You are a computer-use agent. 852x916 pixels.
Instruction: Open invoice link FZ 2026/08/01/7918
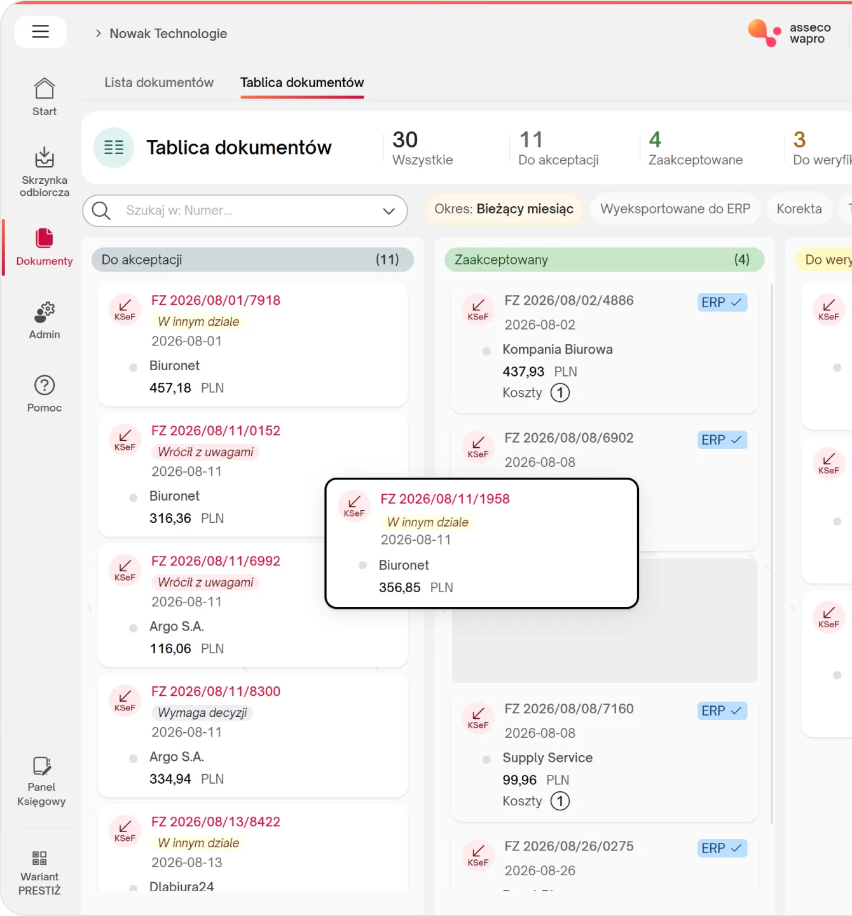pos(216,300)
